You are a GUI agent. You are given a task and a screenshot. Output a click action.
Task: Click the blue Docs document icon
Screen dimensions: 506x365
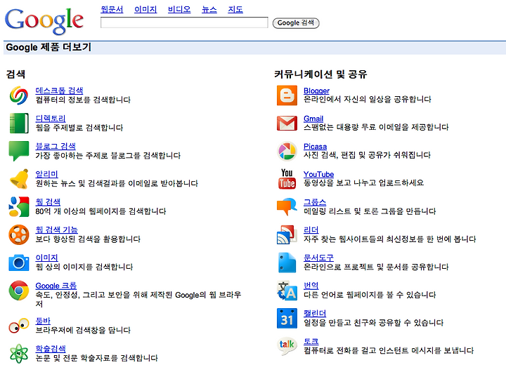(x=287, y=263)
